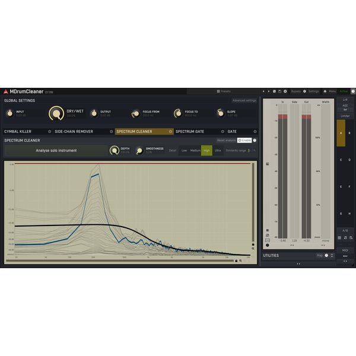Open the Utilities Map button

[320, 255]
